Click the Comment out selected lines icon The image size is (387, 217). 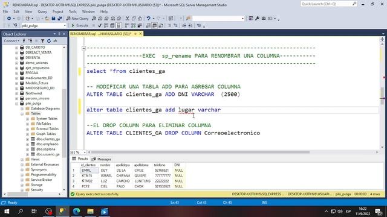pyautogui.click(x=169, y=25)
